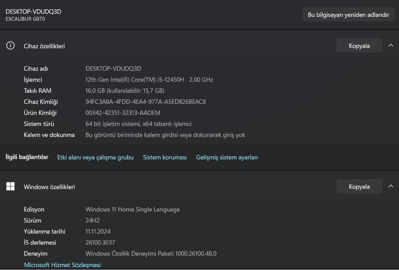This screenshot has width=399, height=270.
Task: Open Microsoft Hizmet Sözleşmesi link
Action: (62, 265)
